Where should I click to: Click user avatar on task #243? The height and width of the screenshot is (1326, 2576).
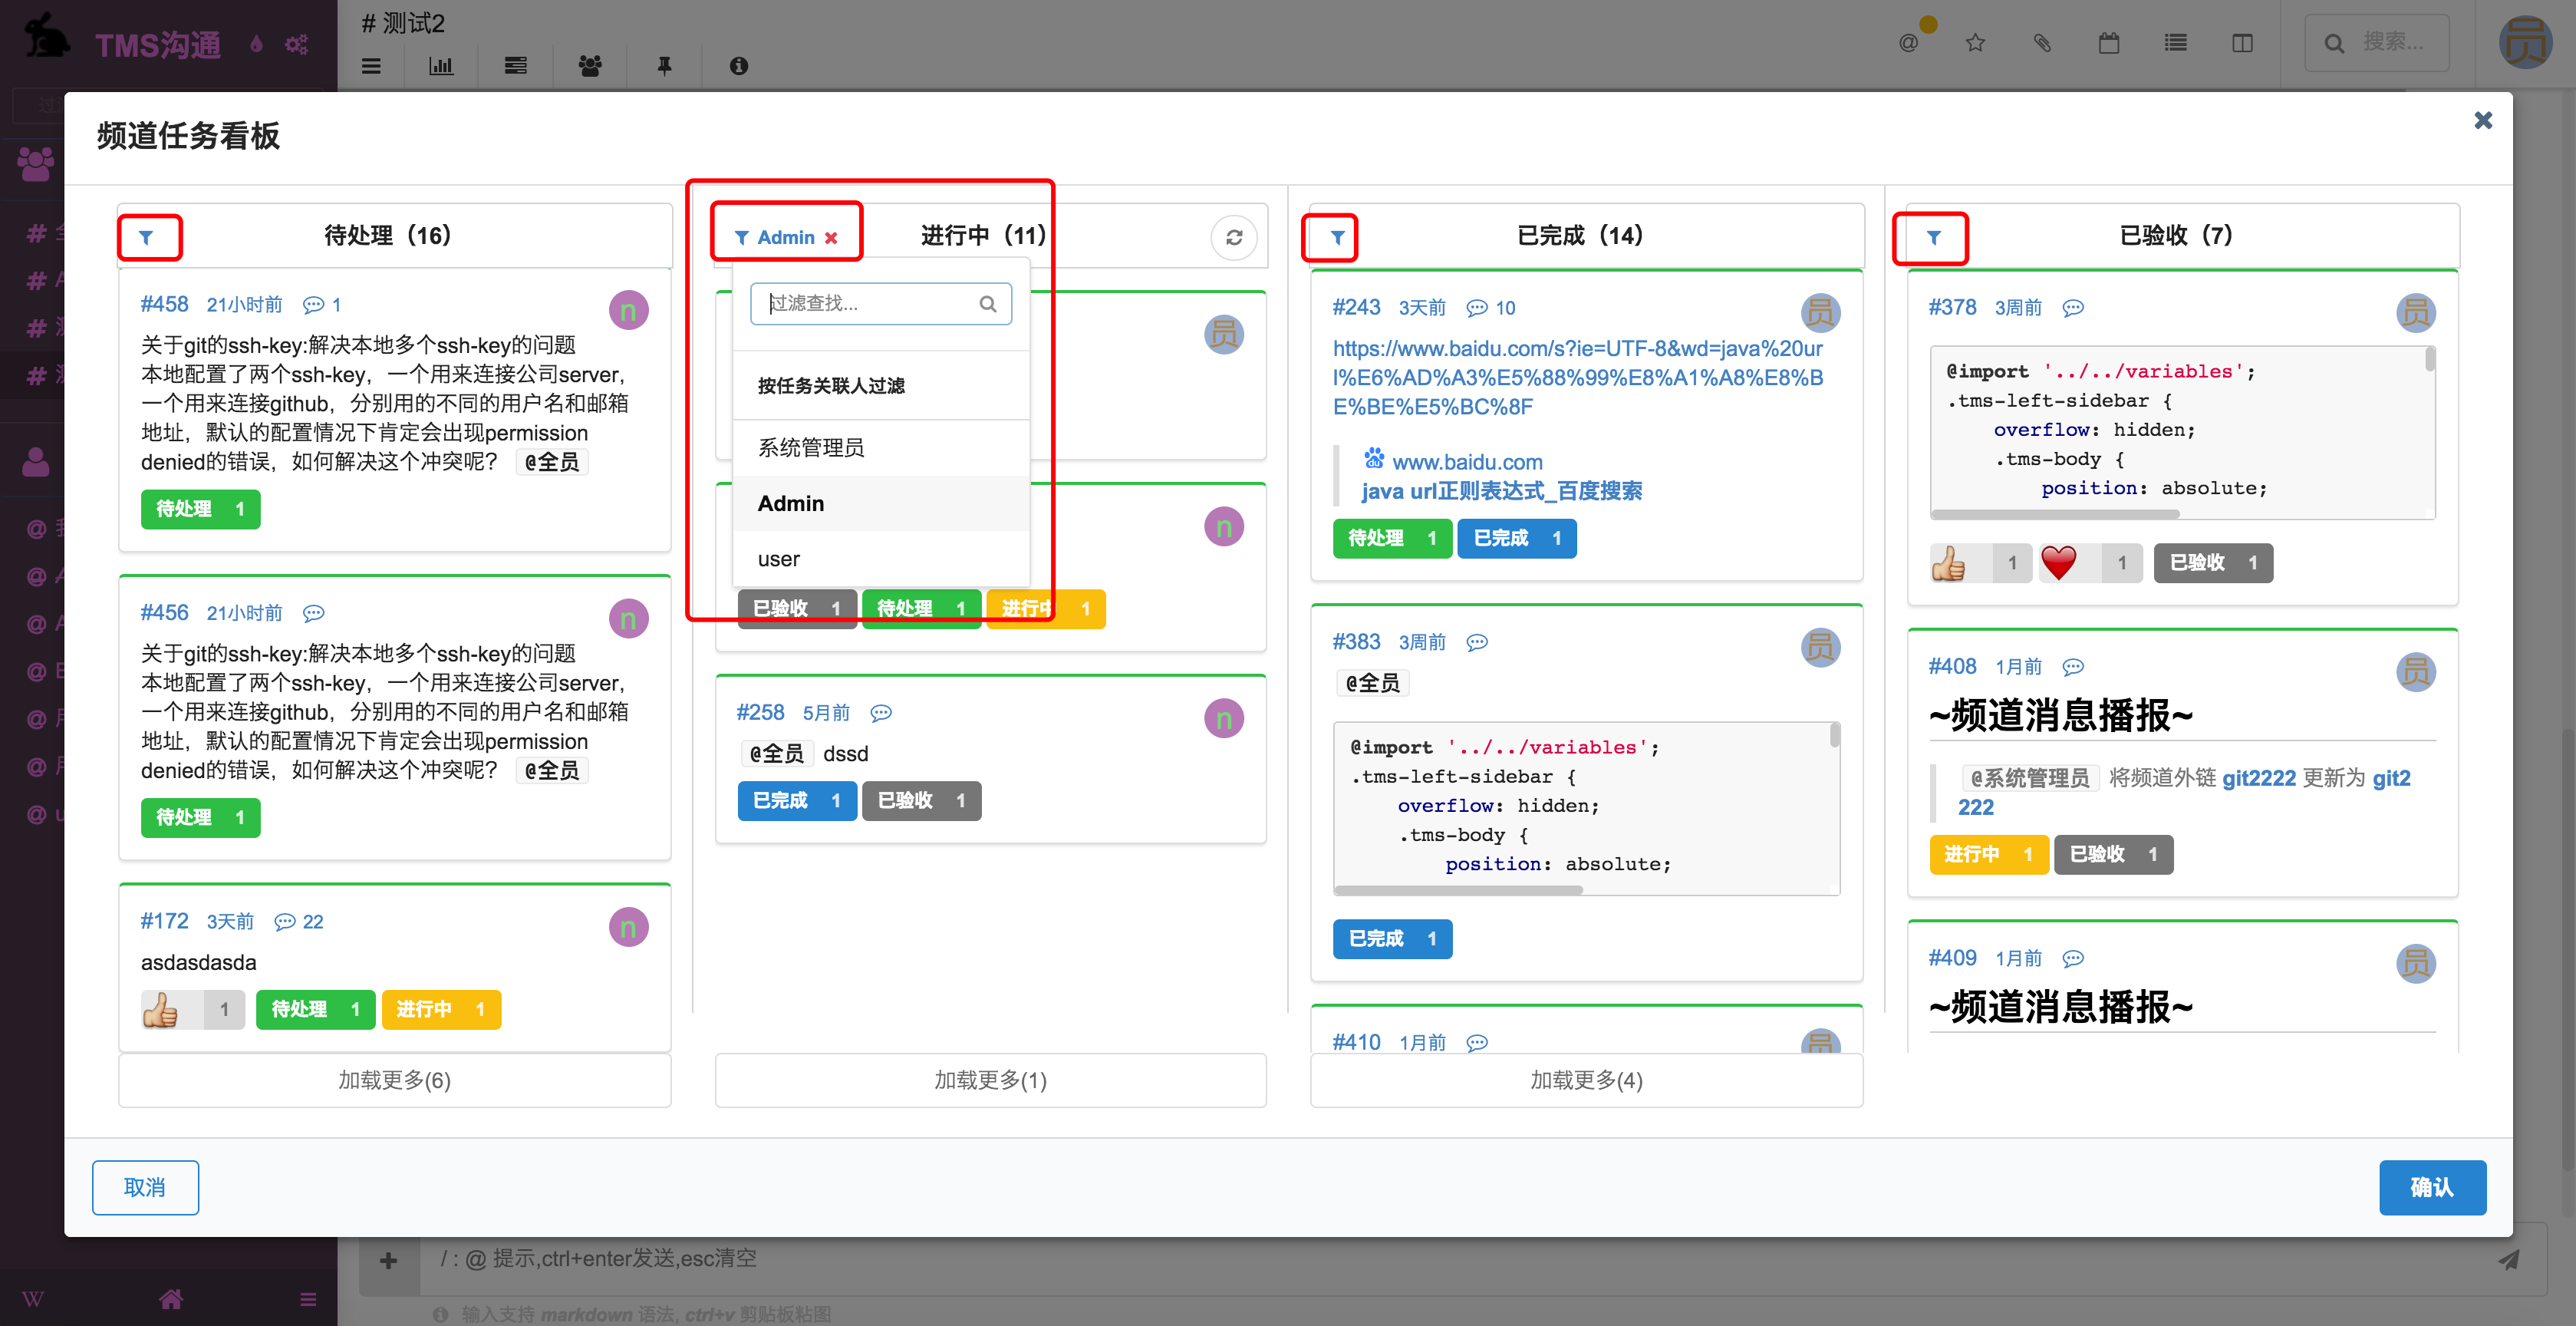[x=1821, y=313]
